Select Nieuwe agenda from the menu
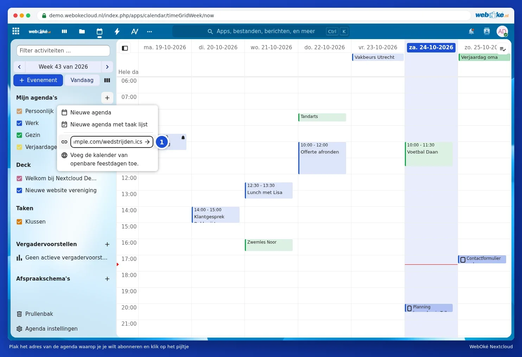522x357 pixels. [107, 113]
